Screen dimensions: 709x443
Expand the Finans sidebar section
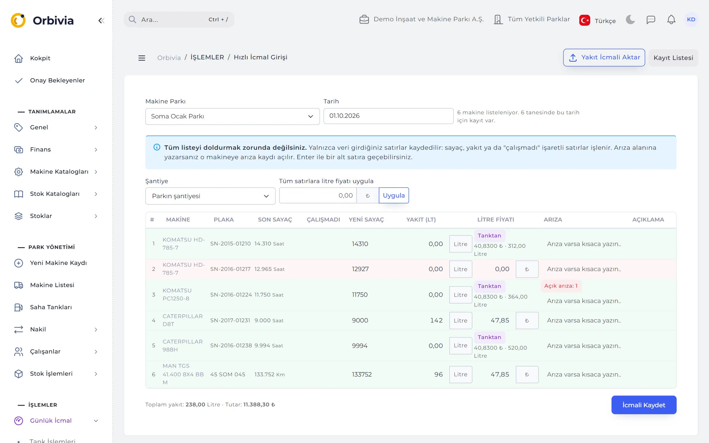click(56, 149)
